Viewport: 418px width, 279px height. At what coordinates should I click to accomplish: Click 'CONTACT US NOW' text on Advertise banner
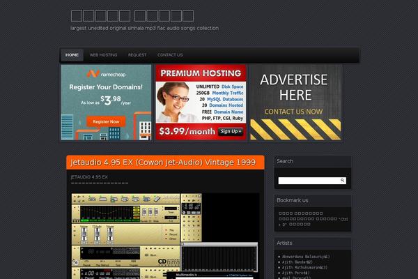point(293,112)
